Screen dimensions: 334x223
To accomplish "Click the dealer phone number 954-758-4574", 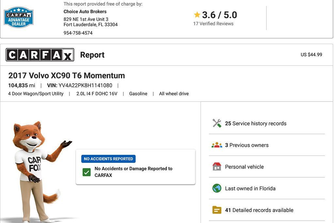I will pyautogui.click(x=78, y=33).
